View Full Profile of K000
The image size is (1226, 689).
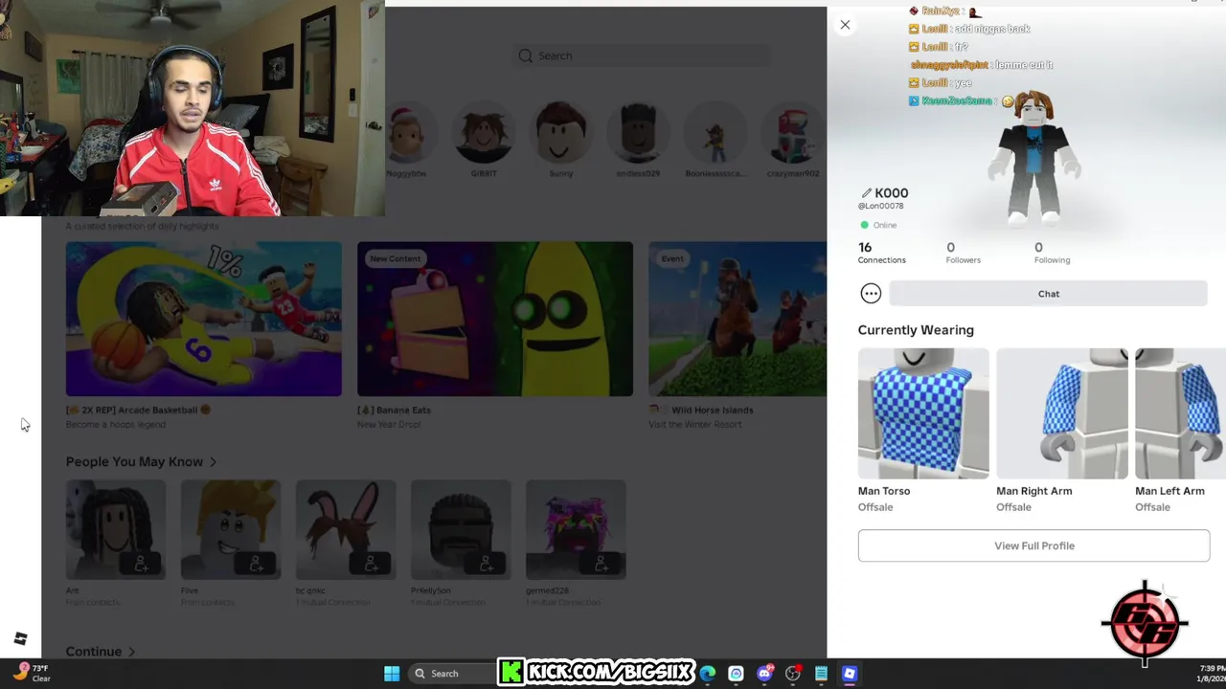click(x=1033, y=545)
